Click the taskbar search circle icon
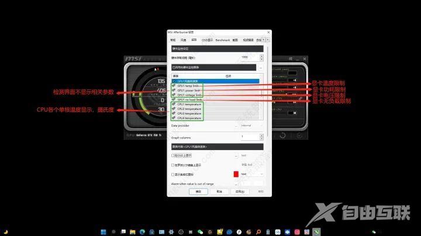The image size is (421, 236). click(113, 232)
